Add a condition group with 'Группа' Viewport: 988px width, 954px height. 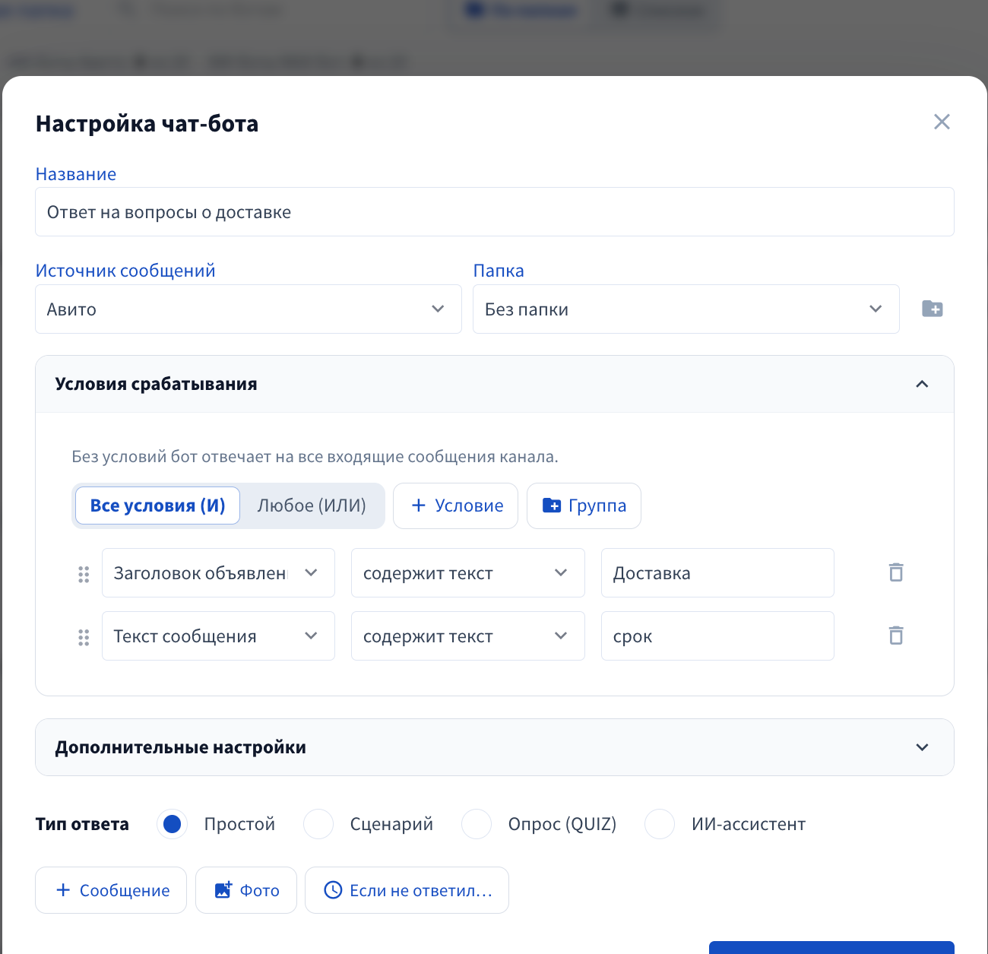pyautogui.click(x=584, y=506)
